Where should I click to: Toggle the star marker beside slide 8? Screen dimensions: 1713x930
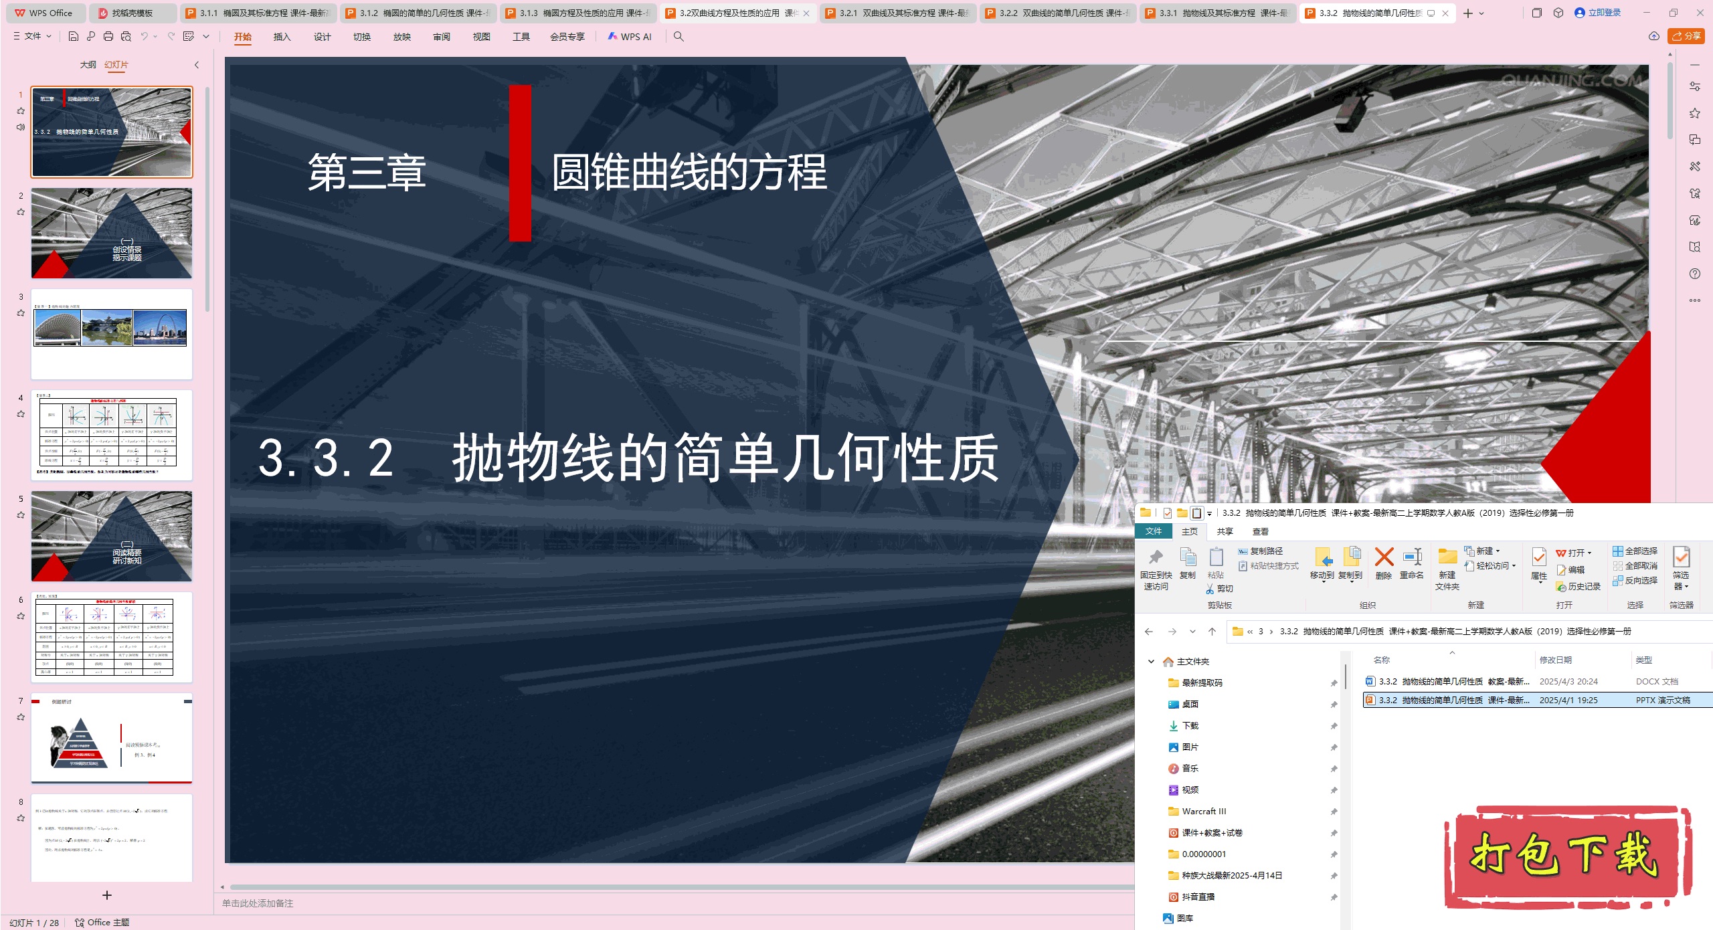click(x=21, y=818)
